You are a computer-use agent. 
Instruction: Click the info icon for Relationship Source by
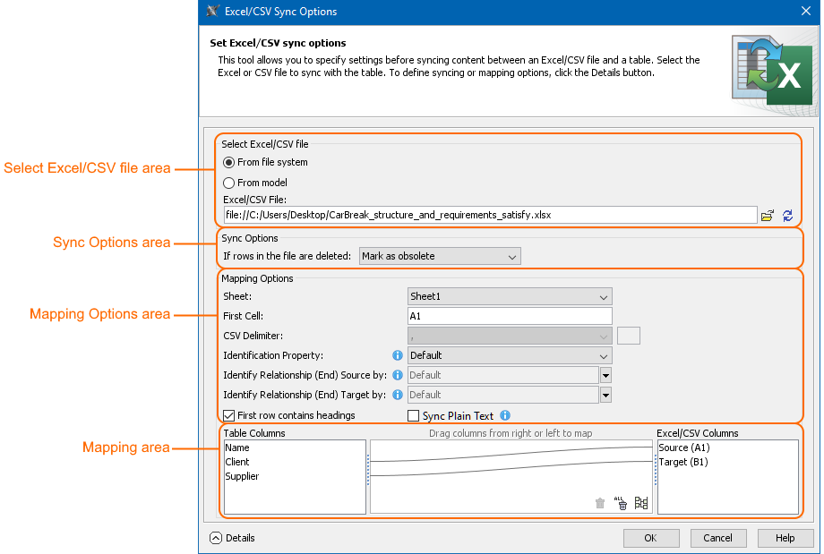pos(398,375)
